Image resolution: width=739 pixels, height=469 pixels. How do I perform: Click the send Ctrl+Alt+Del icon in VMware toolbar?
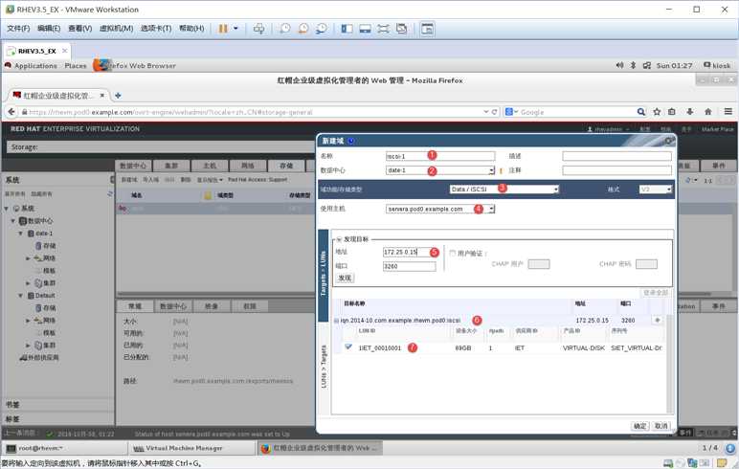click(x=258, y=29)
